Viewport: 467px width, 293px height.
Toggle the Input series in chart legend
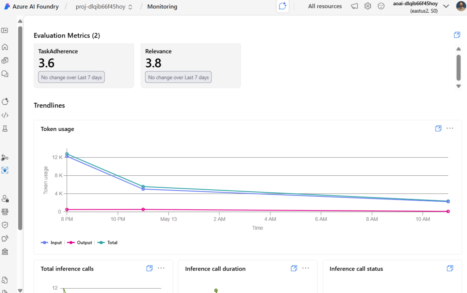click(x=52, y=243)
